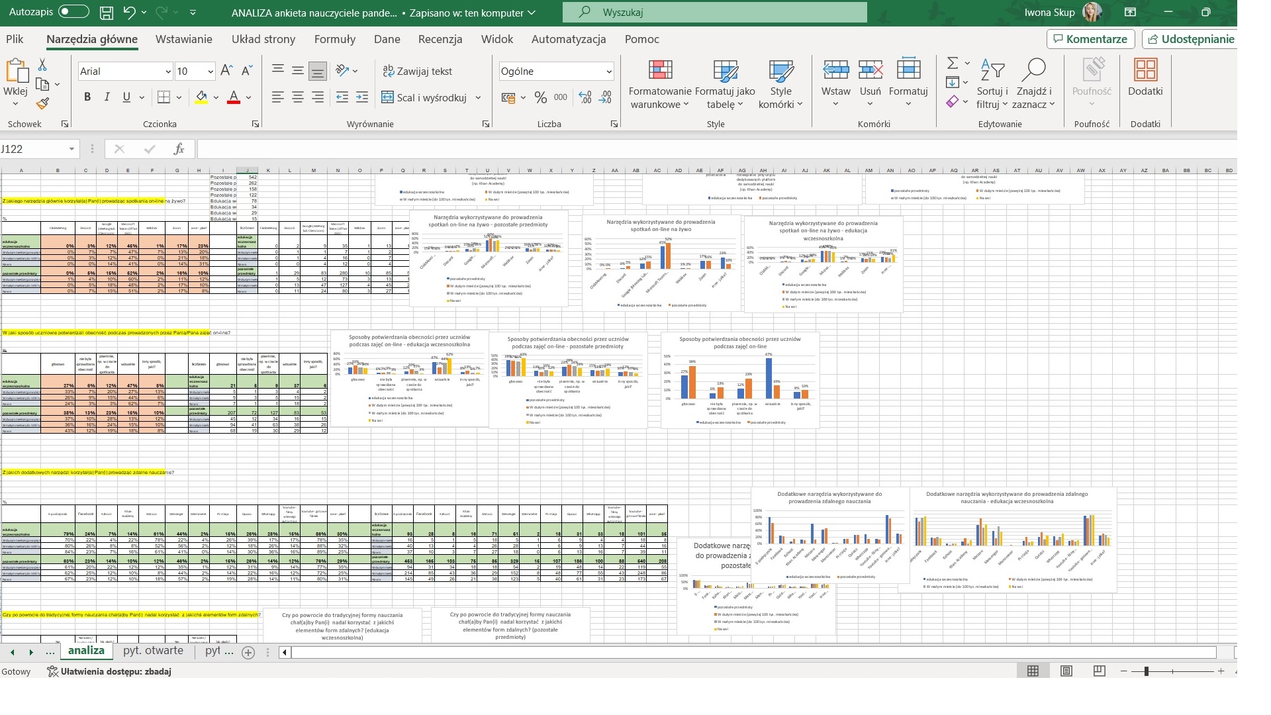
Task: Toggle the Autozapis switch
Action: click(x=73, y=12)
